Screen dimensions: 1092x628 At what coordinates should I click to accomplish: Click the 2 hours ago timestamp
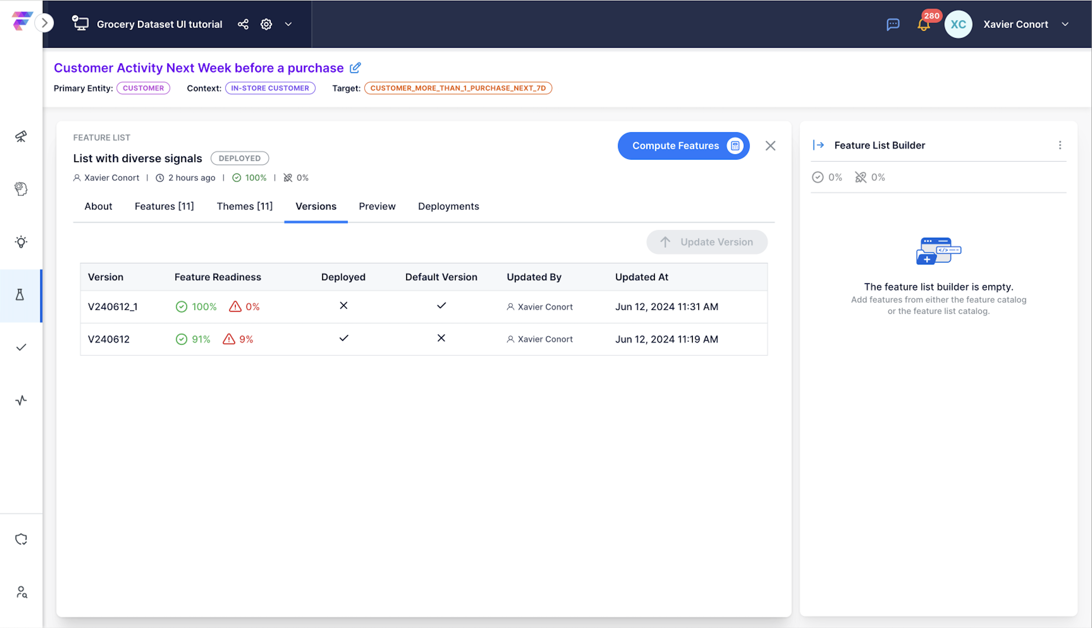(x=185, y=178)
